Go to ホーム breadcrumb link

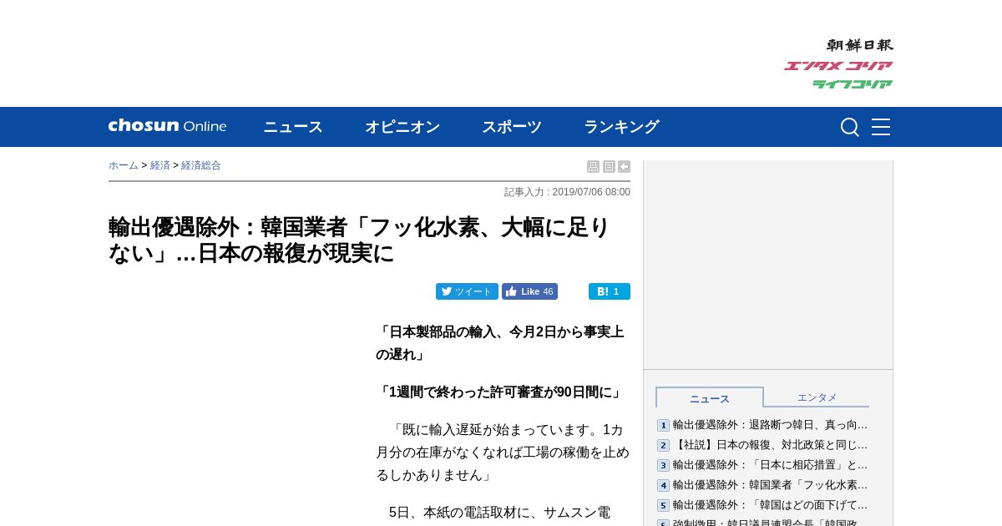point(124,165)
